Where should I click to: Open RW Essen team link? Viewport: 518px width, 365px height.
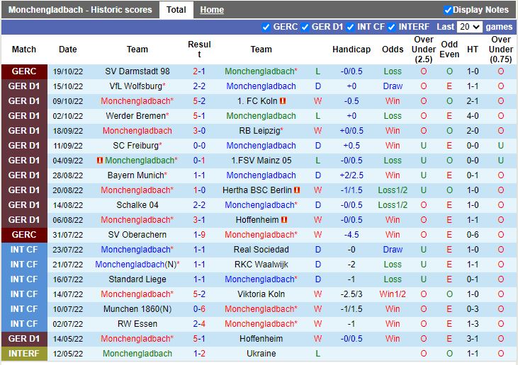[x=137, y=323]
